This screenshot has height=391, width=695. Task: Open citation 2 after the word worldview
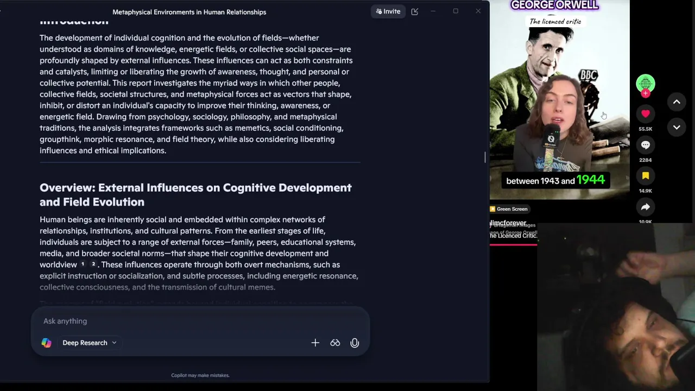[x=93, y=264]
